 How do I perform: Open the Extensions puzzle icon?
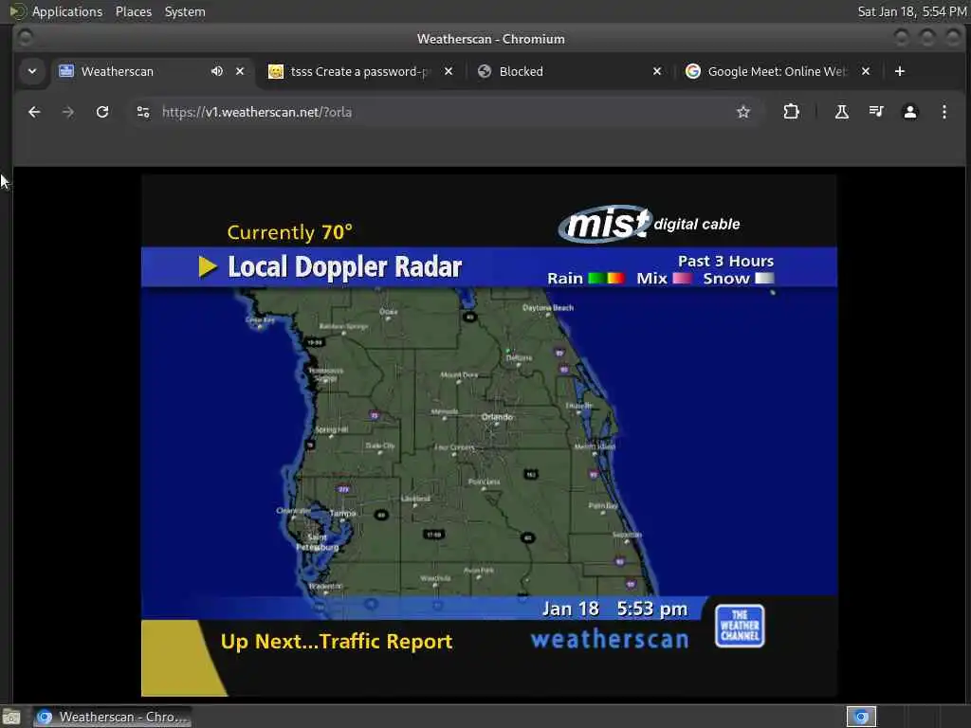(791, 112)
